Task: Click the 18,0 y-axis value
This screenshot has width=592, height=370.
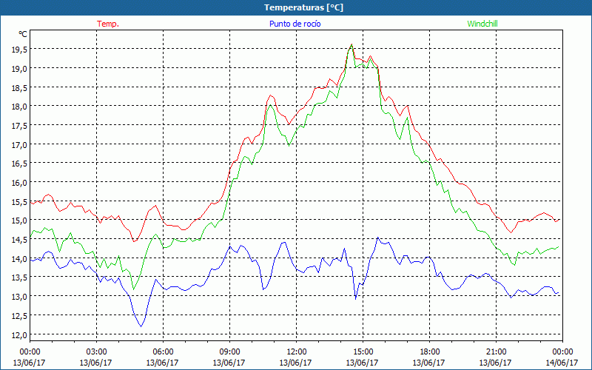Action: (18, 106)
